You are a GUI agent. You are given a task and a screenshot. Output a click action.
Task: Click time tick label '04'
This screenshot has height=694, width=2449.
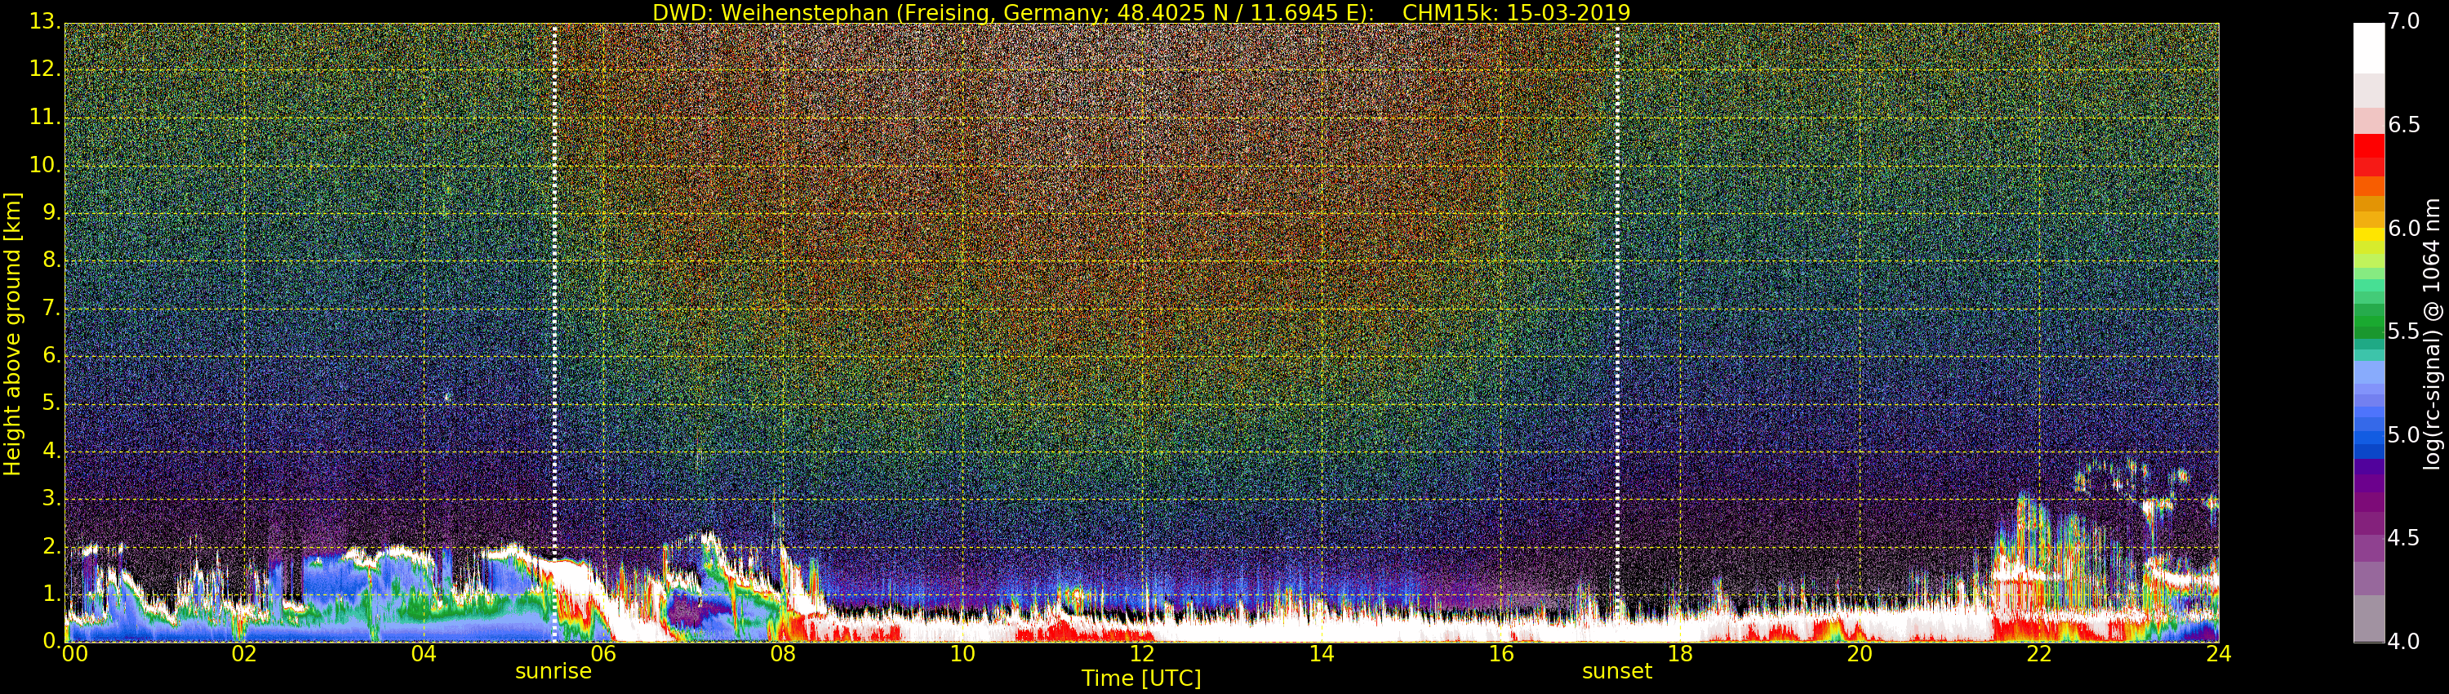click(x=424, y=654)
